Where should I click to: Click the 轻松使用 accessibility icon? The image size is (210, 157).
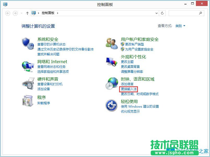(111, 105)
